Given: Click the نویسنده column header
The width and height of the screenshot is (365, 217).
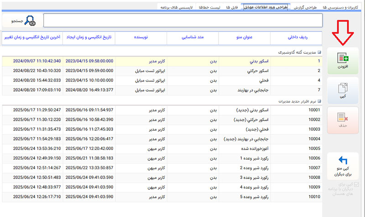Looking at the screenshot, I should coord(141,38).
